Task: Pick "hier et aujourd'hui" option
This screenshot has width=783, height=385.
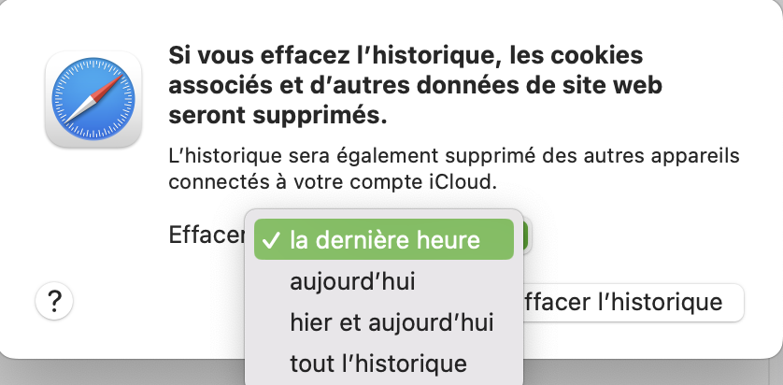Action: pyautogui.click(x=391, y=321)
